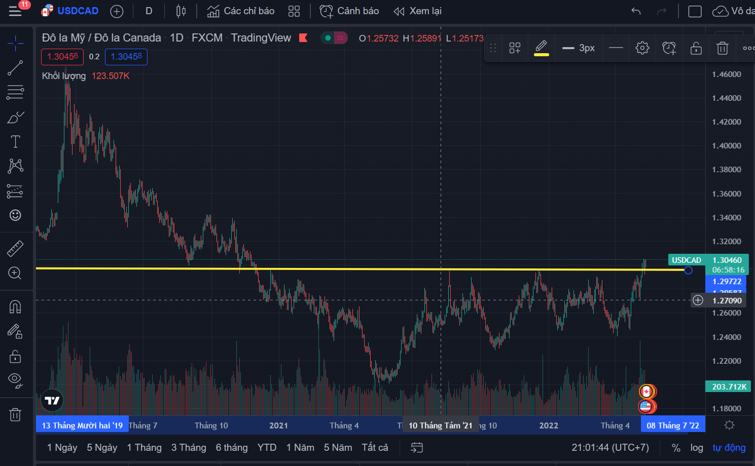Select the 5 Ngày date range
The image size is (755, 466).
102,448
